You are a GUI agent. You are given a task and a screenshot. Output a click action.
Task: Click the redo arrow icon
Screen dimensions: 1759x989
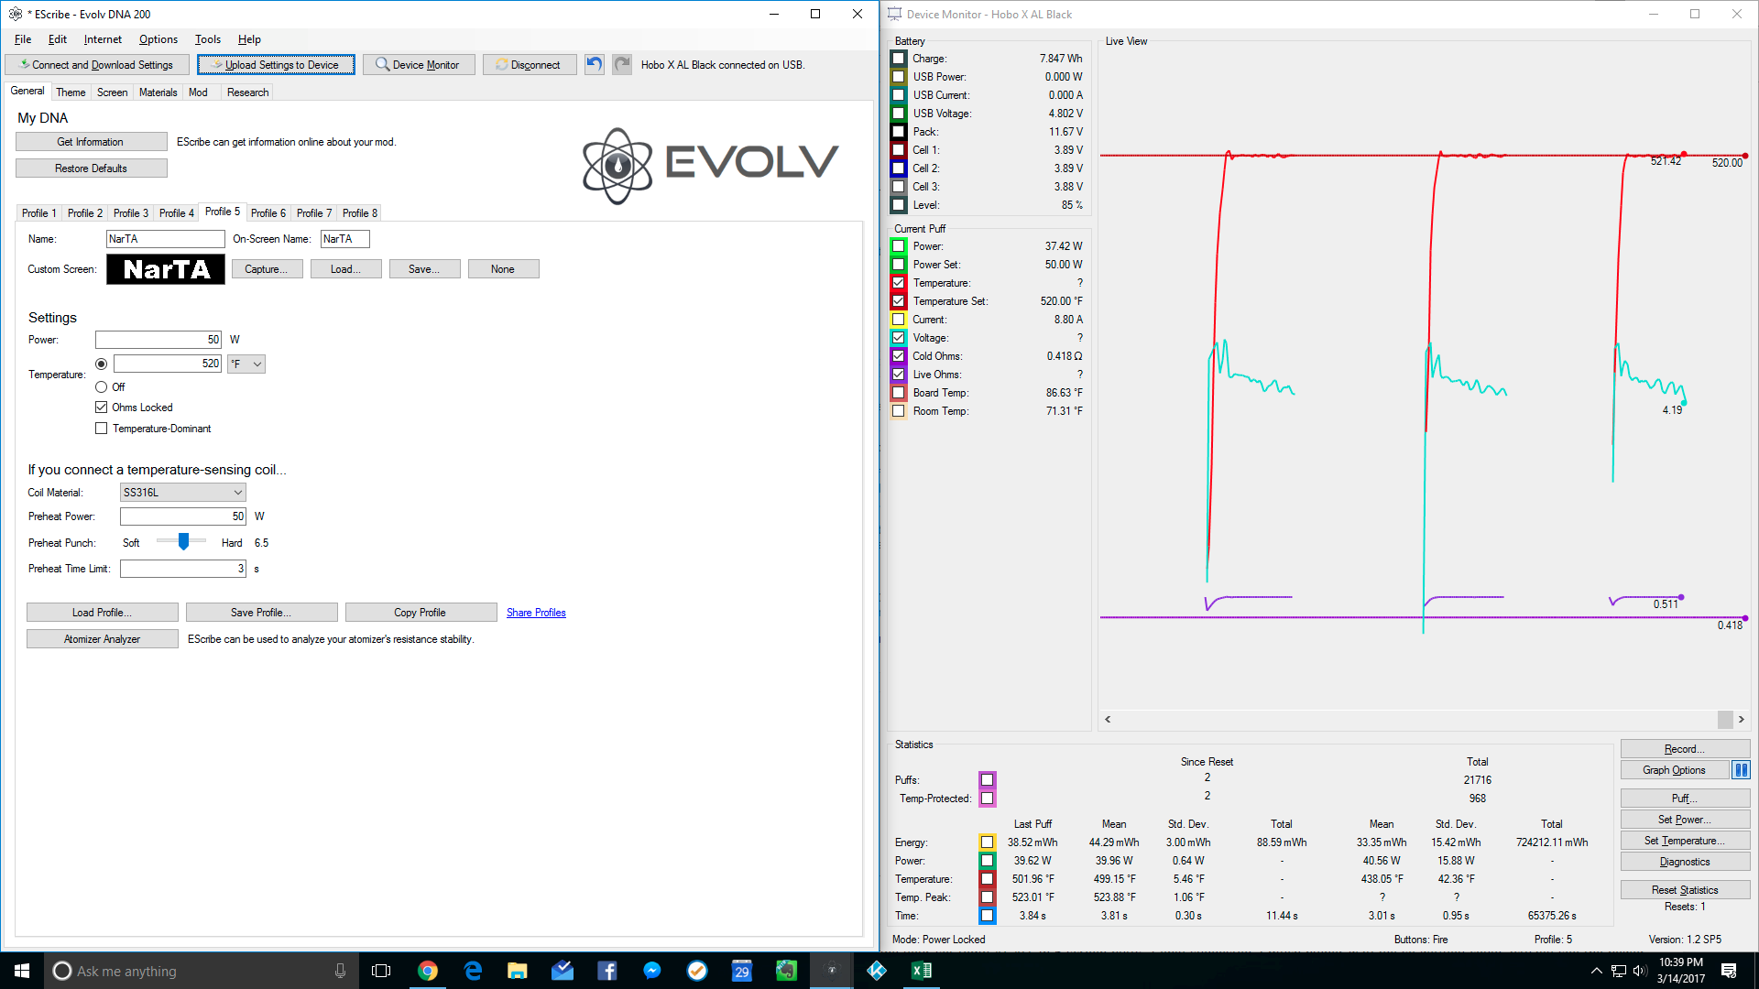point(622,64)
